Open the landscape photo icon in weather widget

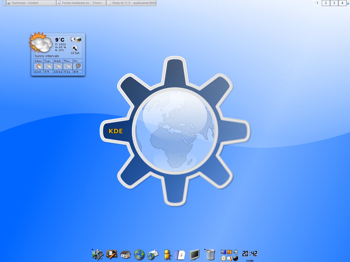(79, 39)
